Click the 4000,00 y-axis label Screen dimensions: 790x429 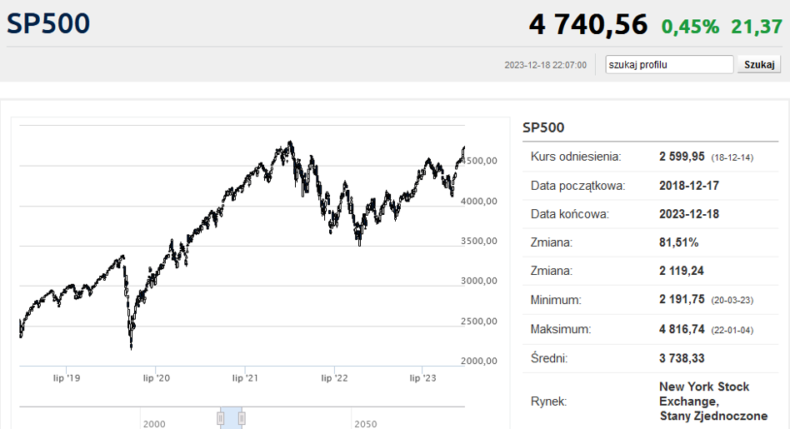pos(480,201)
